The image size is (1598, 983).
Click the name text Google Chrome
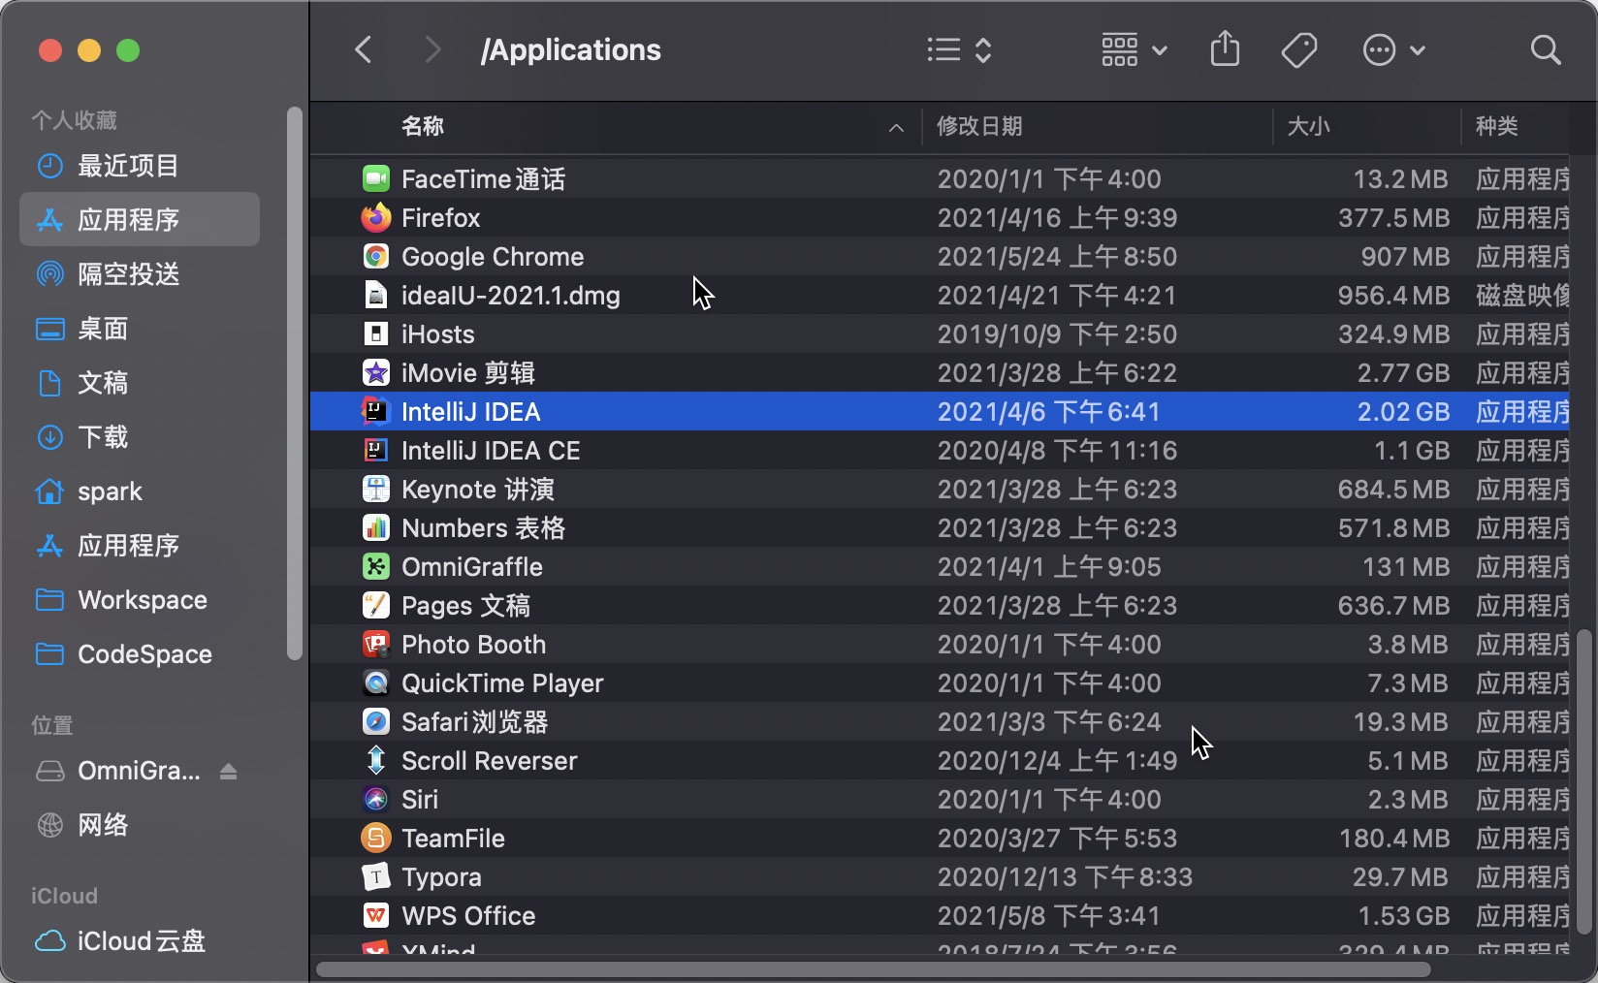pyautogui.click(x=493, y=257)
